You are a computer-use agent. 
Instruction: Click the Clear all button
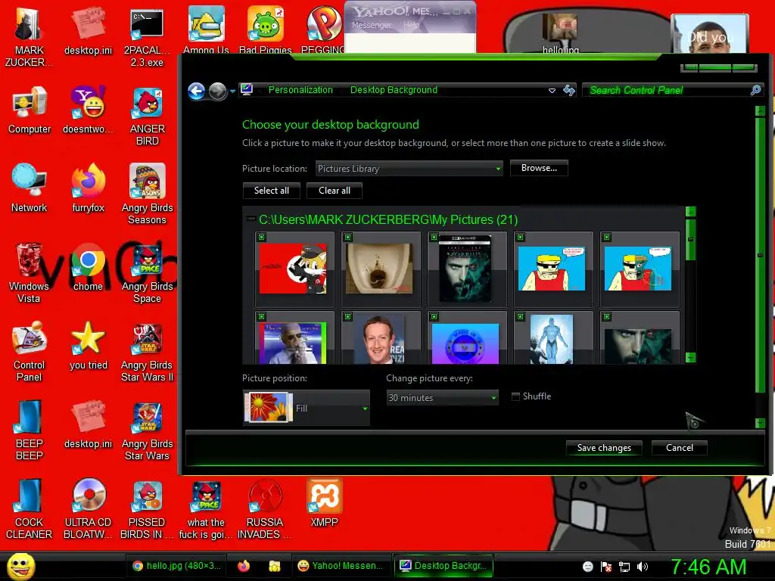point(334,191)
